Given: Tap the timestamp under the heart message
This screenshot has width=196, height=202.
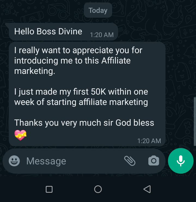Looking at the screenshot, I should tap(149, 141).
